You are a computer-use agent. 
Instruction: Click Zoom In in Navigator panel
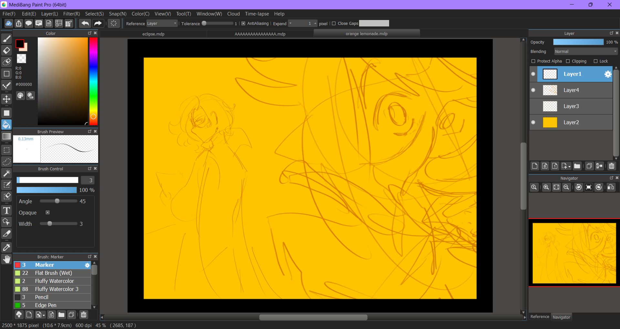(546, 187)
